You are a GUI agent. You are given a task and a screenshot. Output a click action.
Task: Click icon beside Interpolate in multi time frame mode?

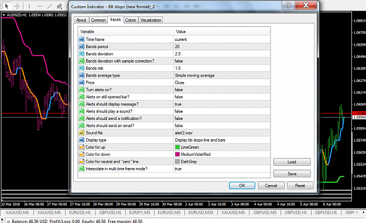pyautogui.click(x=81, y=169)
